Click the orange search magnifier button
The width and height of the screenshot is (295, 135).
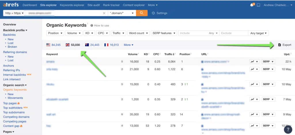pos(142,13)
